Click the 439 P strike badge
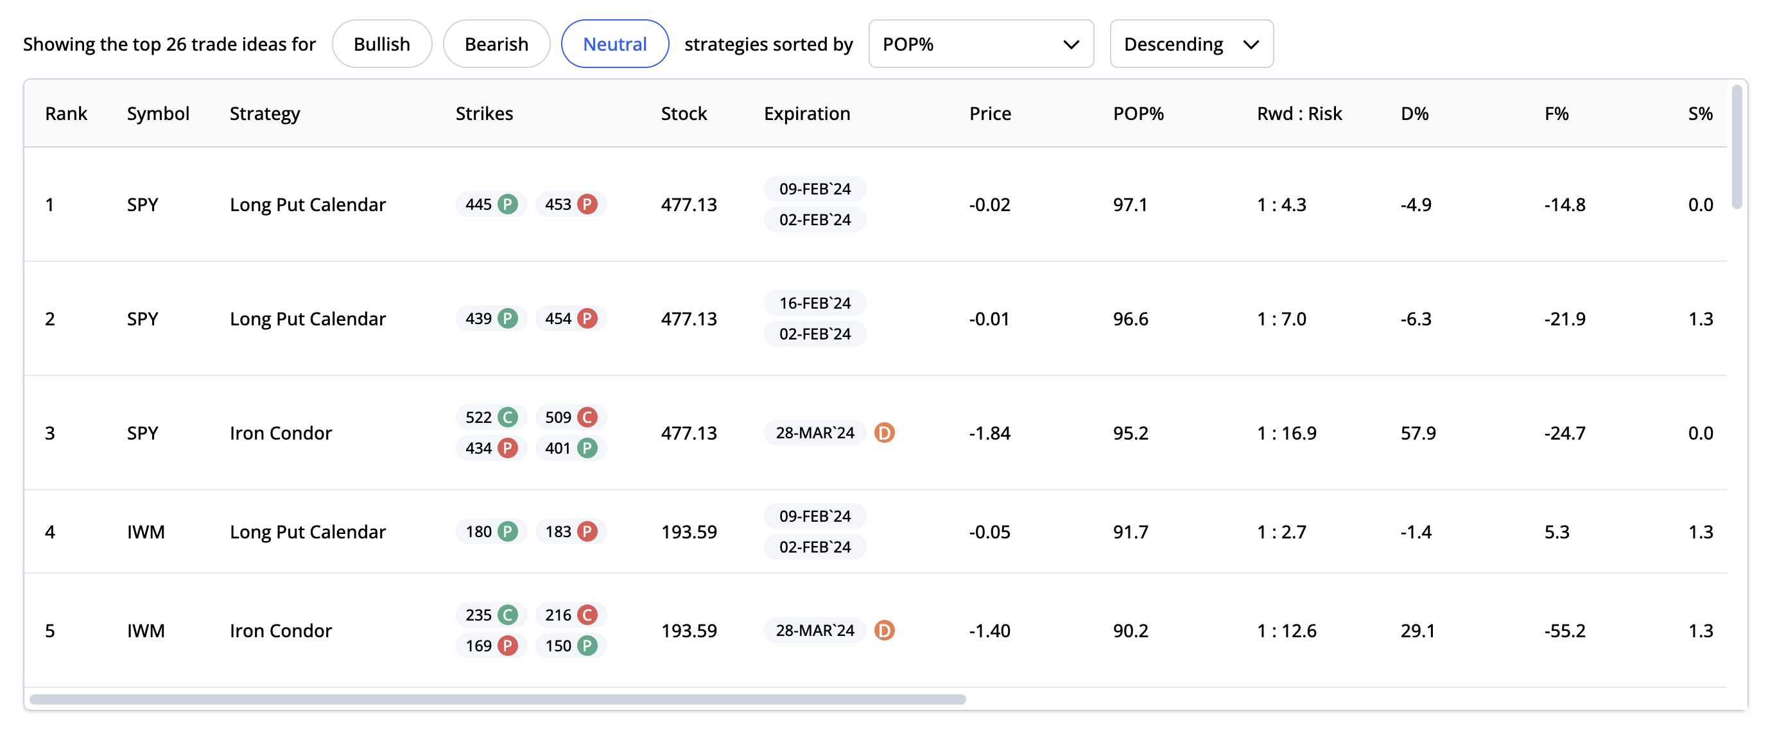Viewport: 1777px width, 738px height. (x=491, y=319)
